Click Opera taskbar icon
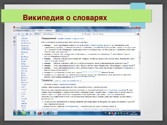167x125 pixels. tap(40, 113)
